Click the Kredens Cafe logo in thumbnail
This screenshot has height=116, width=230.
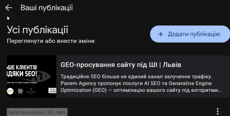(20, 91)
